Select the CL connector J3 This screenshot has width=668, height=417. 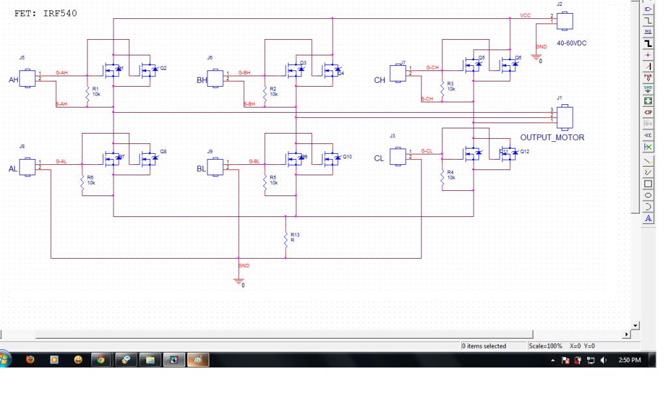coord(398,156)
